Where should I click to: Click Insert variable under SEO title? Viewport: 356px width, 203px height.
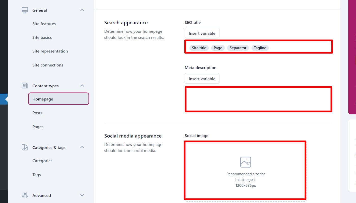point(202,33)
